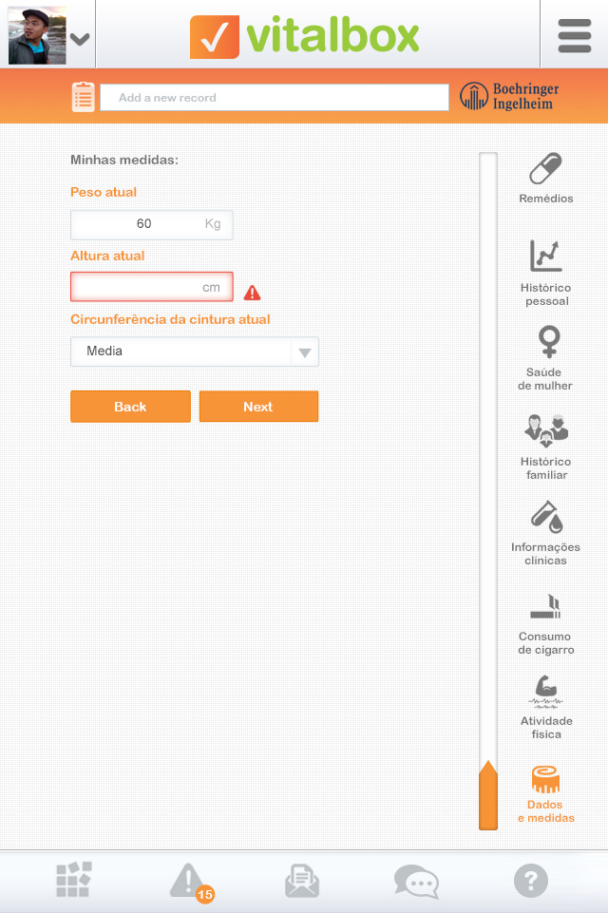The image size is (608, 913).
Task: Open the chat bubbles icon
Action: [x=416, y=882]
